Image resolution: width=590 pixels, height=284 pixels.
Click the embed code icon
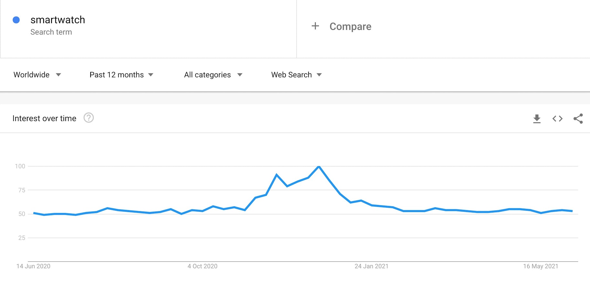[557, 119]
